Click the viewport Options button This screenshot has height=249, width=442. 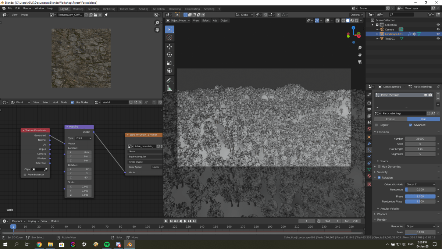[356, 15]
